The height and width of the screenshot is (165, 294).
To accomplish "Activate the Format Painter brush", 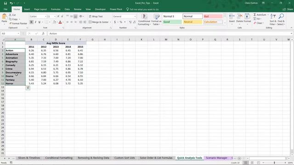I will (x=10, y=23).
